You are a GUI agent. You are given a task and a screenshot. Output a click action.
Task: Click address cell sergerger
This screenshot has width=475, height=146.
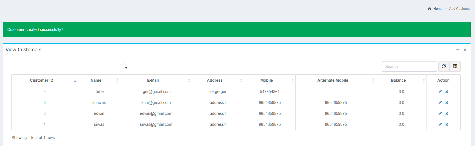tap(218, 92)
